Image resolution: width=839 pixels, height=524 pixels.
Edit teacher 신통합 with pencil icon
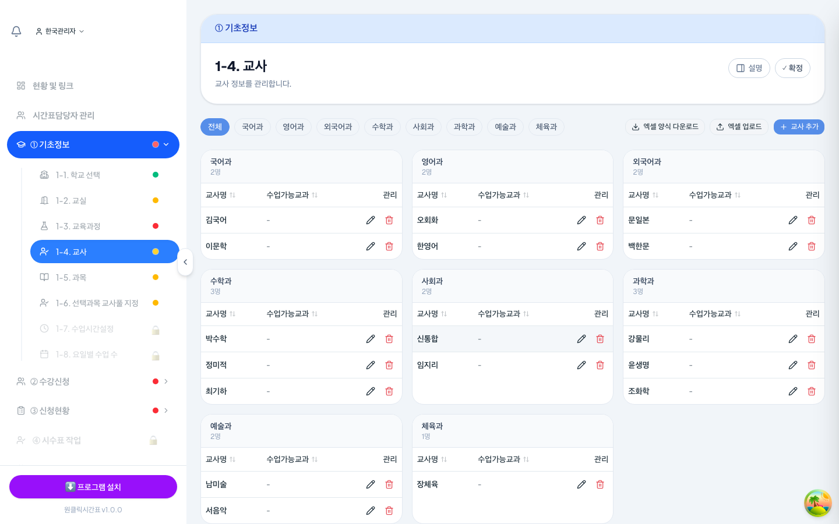(581, 339)
